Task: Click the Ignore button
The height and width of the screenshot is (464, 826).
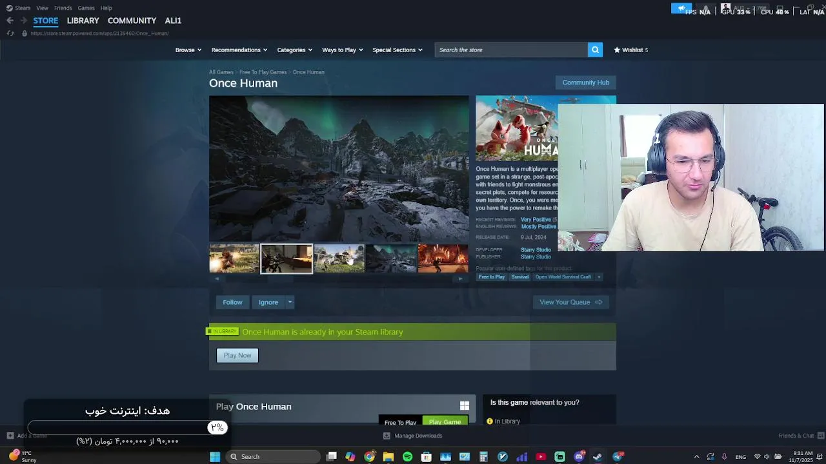Action: click(x=268, y=302)
